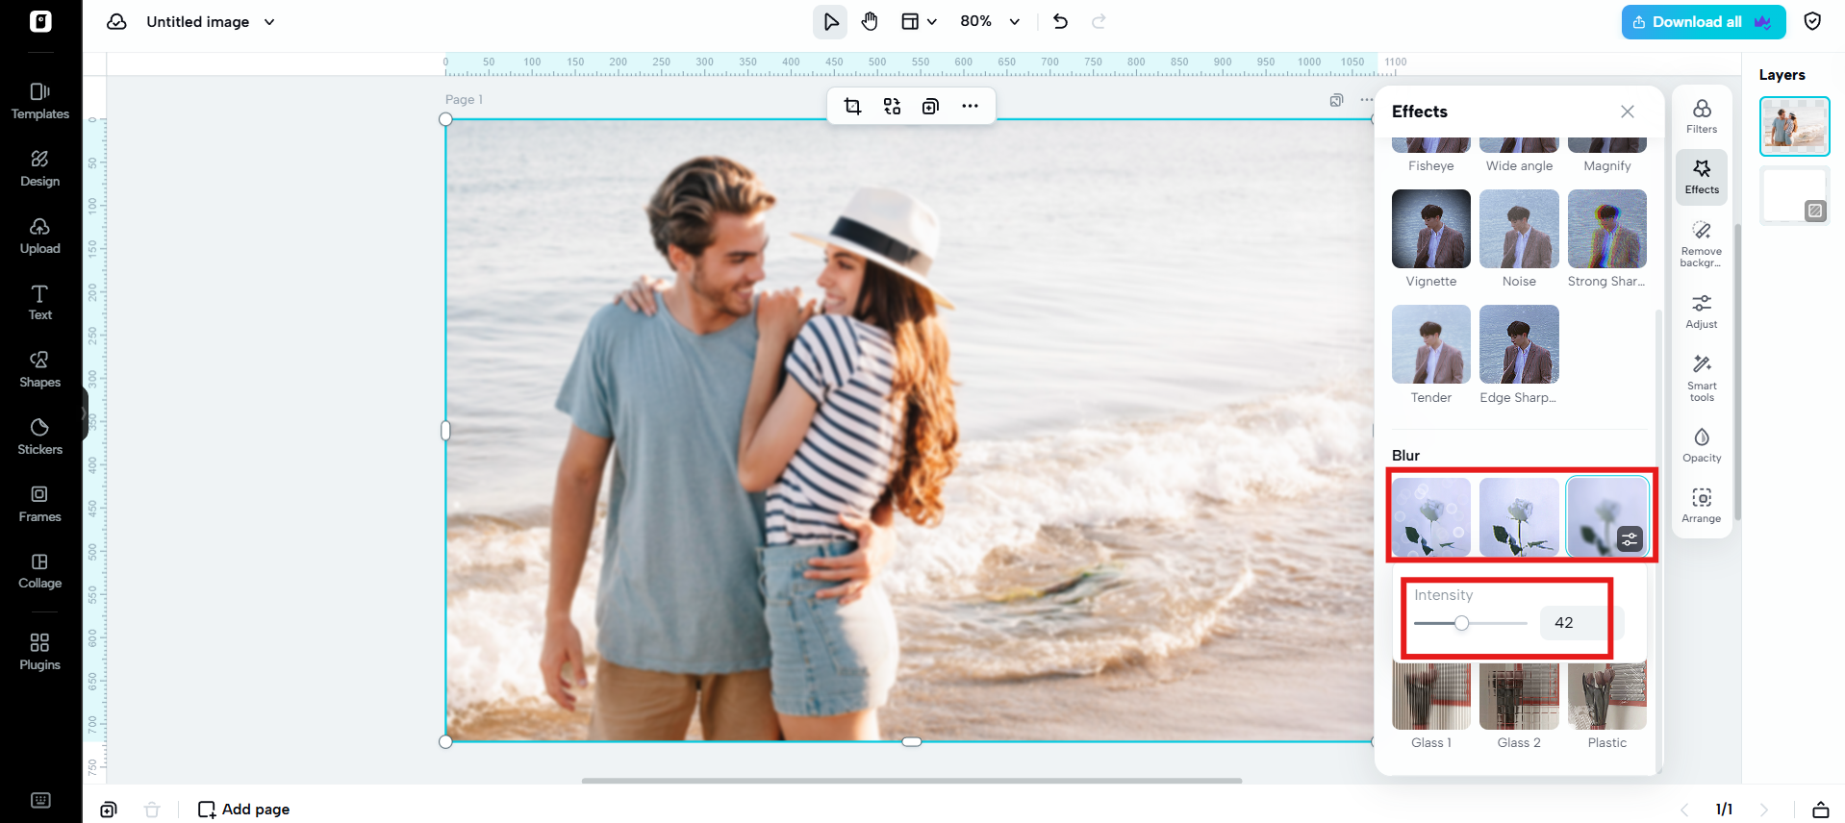Open the Smart tools panel
Screen dimensions: 1845x823
[x=1702, y=378]
